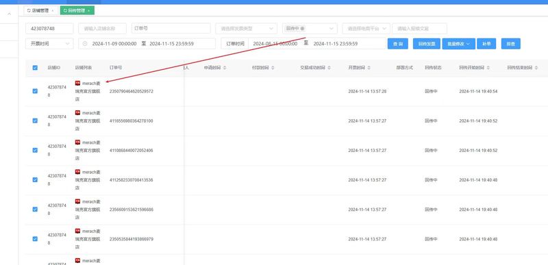The image size is (548, 265).
Task: Sort by 申请时间 column
Action: click(x=225, y=68)
